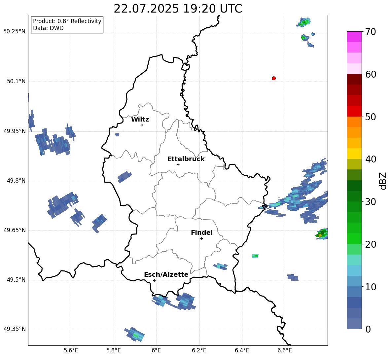Image resolution: width=391 pixels, height=357 pixels.
Task: Click the Findel cross marker
Action: coord(202,238)
